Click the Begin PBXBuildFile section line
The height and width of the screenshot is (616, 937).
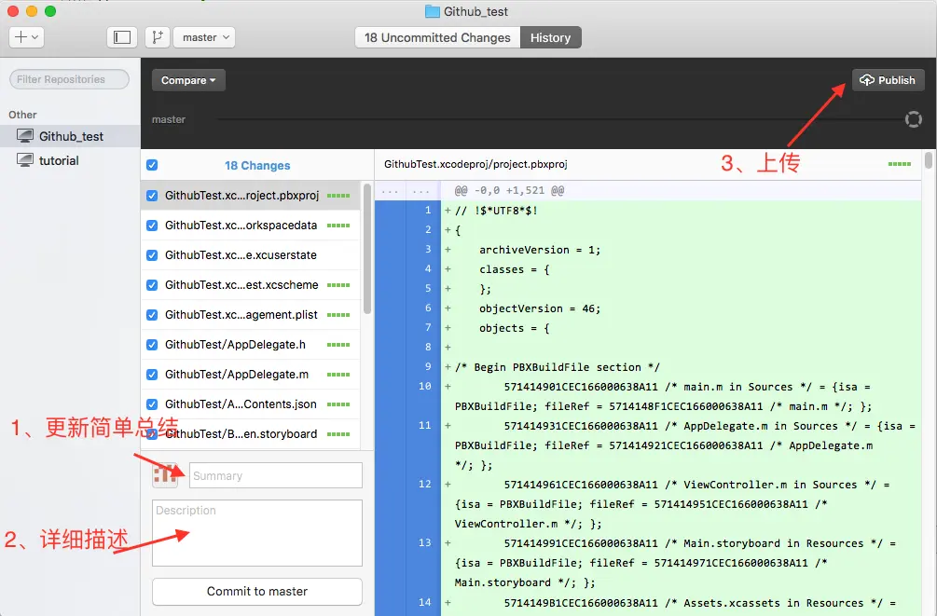558,367
